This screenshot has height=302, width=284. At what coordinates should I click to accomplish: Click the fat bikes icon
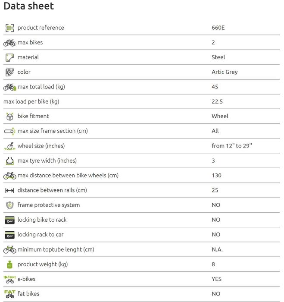9,294
